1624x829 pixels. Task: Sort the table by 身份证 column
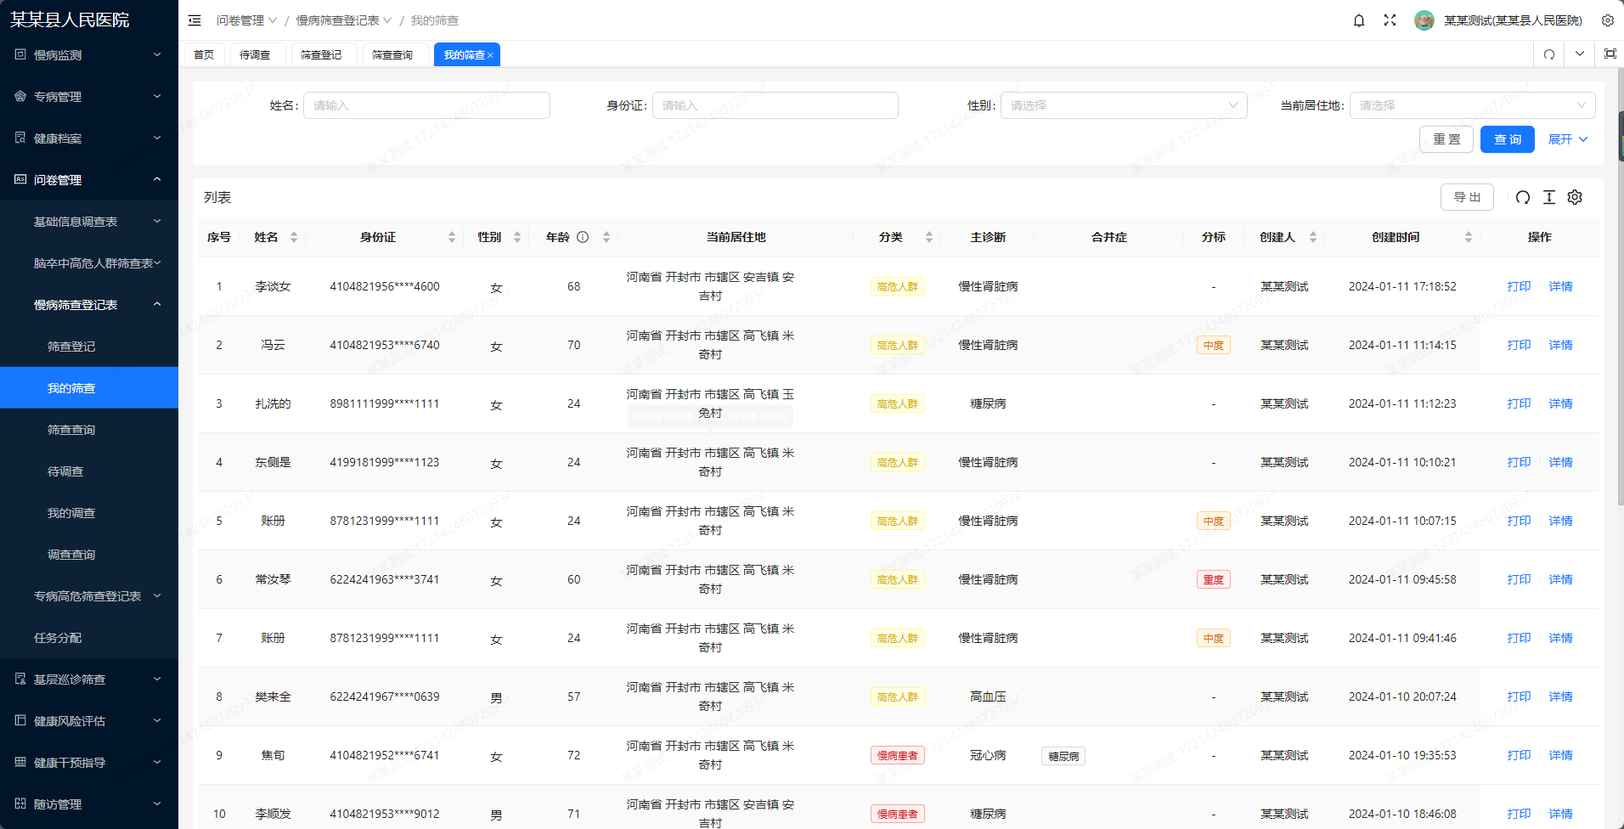(452, 237)
